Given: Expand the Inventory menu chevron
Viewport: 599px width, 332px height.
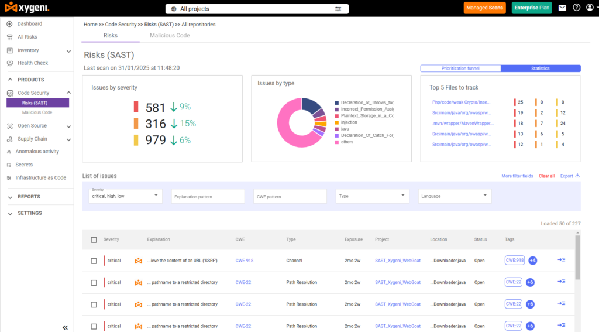Looking at the screenshot, I should point(69,51).
